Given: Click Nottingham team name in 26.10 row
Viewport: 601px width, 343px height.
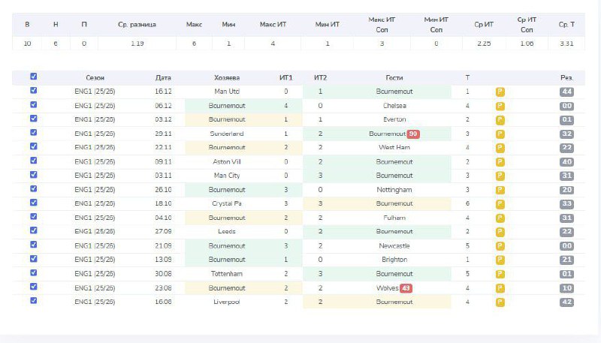Looking at the screenshot, I should tap(394, 190).
